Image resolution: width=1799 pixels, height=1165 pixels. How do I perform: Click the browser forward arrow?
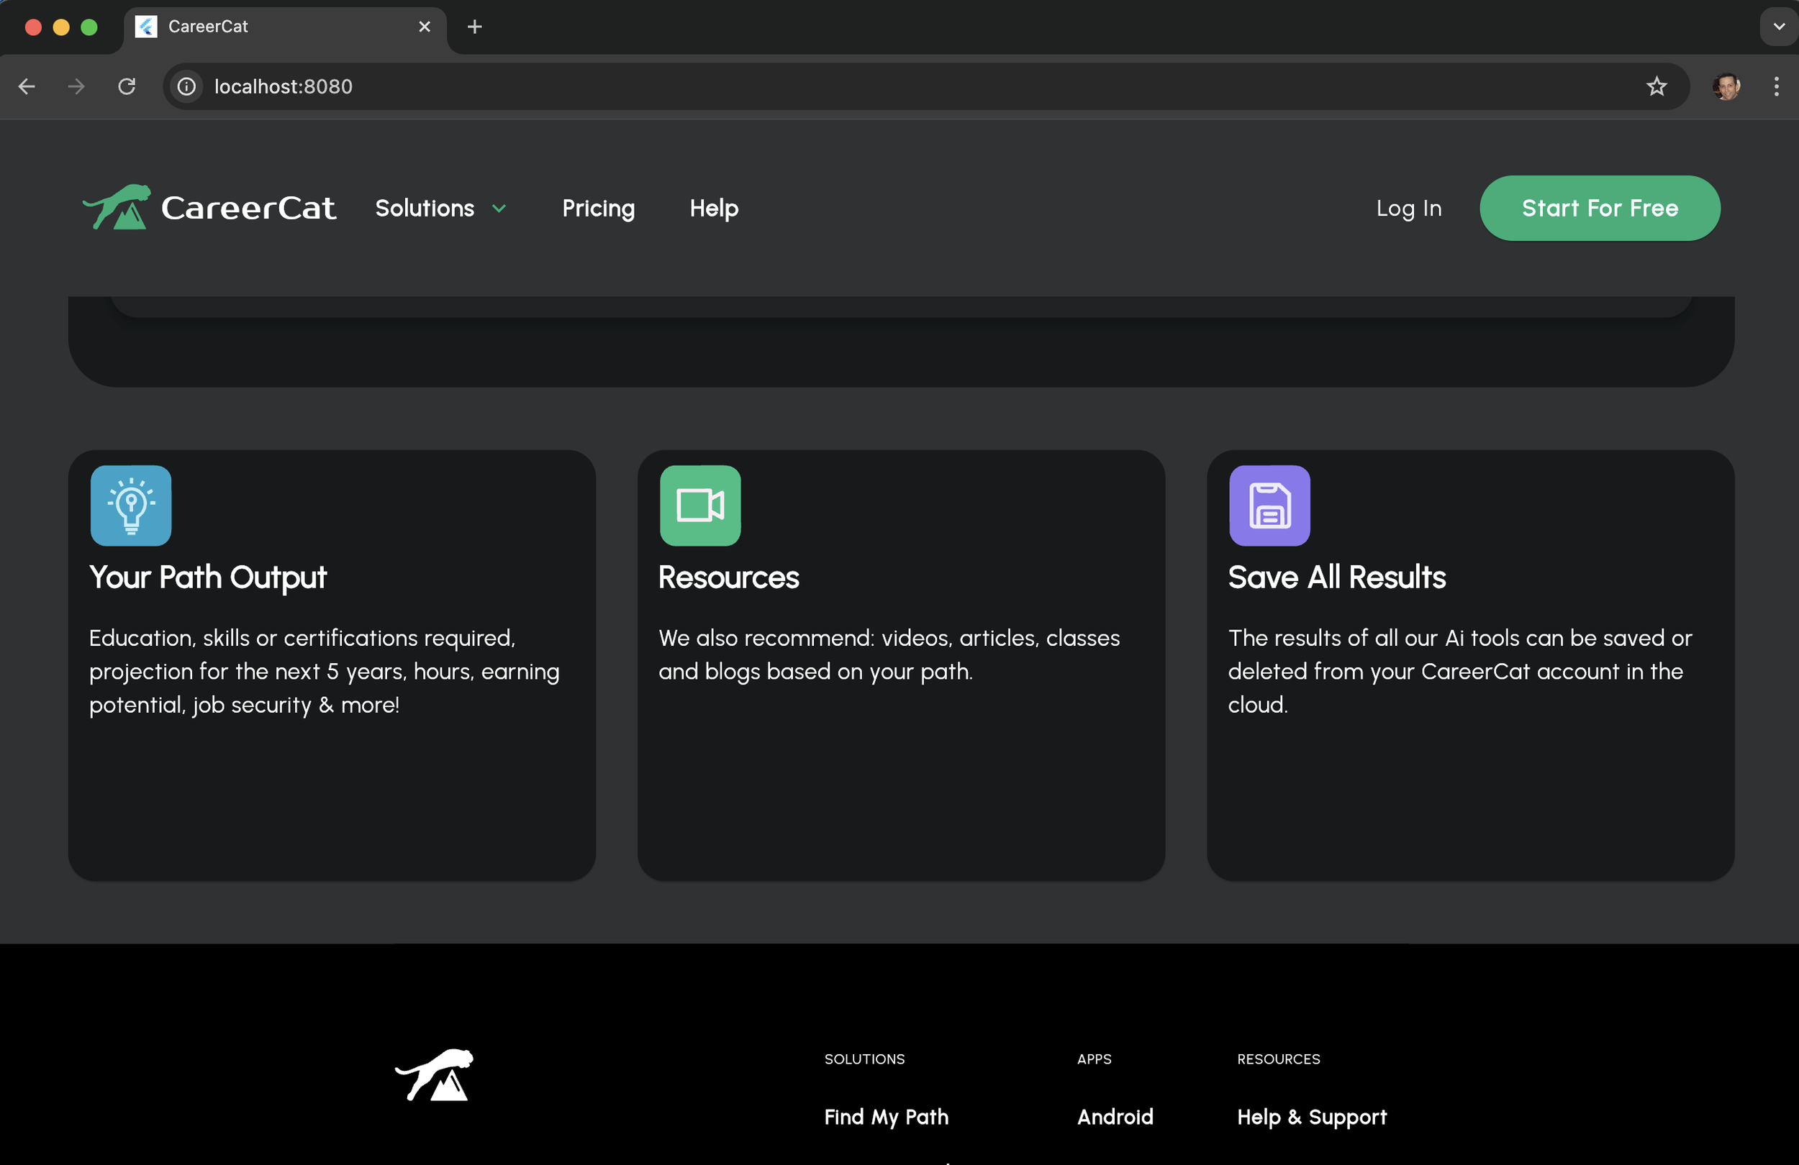pyautogui.click(x=76, y=87)
